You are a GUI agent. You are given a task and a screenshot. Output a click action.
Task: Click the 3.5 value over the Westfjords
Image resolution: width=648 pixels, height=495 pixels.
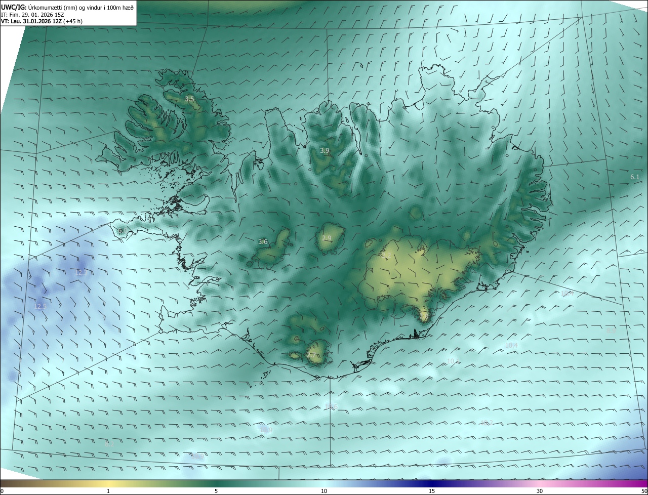189,99
